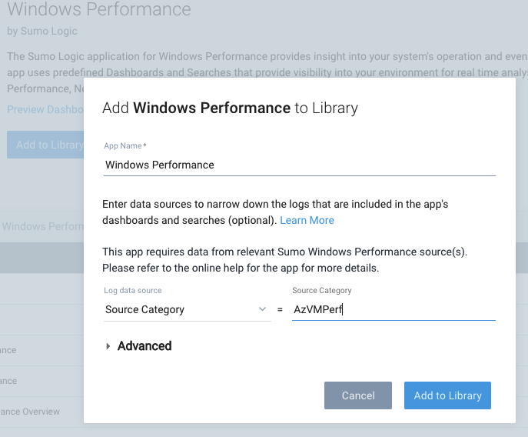Select the background Windows Perform... tab
This screenshot has height=437, width=528.
(43, 226)
